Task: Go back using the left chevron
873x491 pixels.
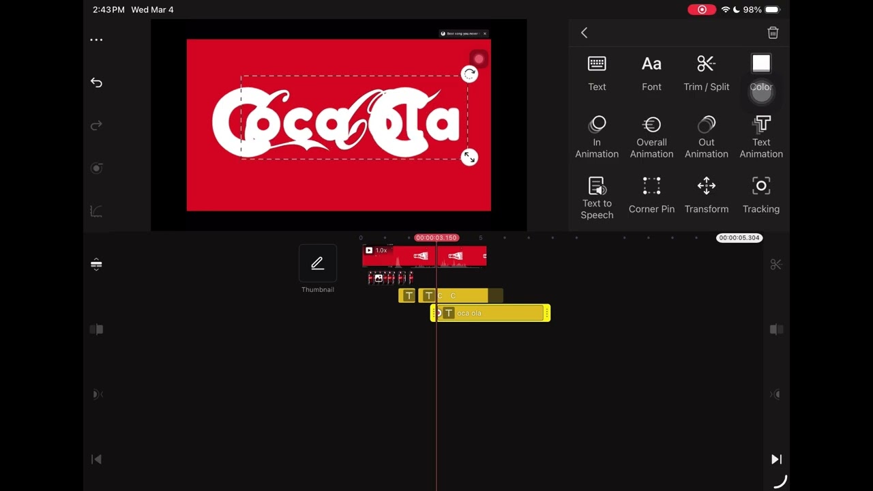Action: click(x=584, y=33)
